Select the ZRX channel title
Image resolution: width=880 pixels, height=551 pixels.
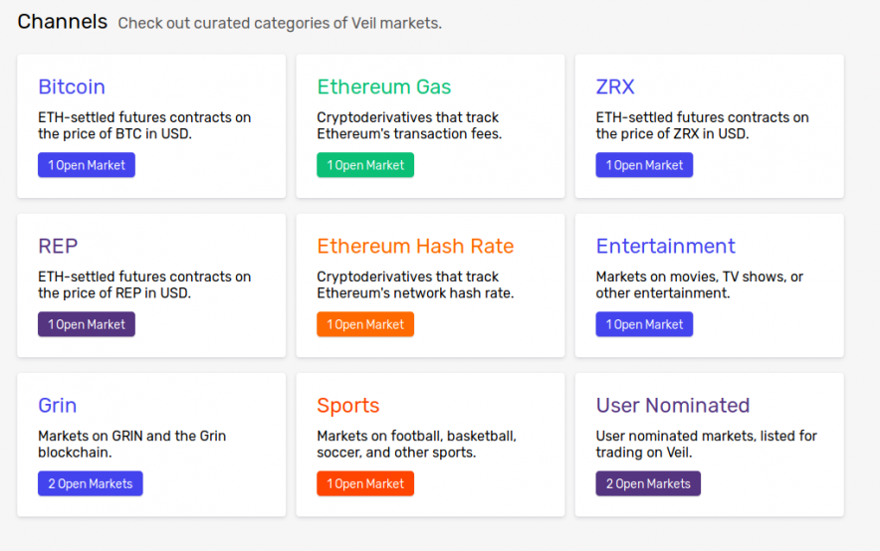(615, 87)
